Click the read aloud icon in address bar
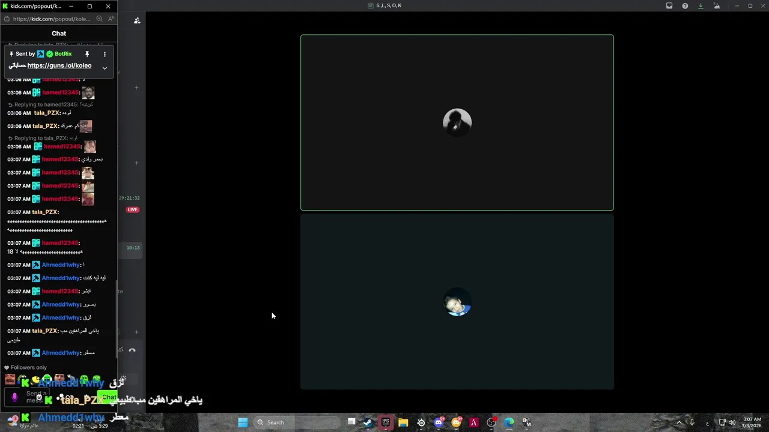The height and width of the screenshot is (432, 769). pyautogui.click(x=111, y=19)
